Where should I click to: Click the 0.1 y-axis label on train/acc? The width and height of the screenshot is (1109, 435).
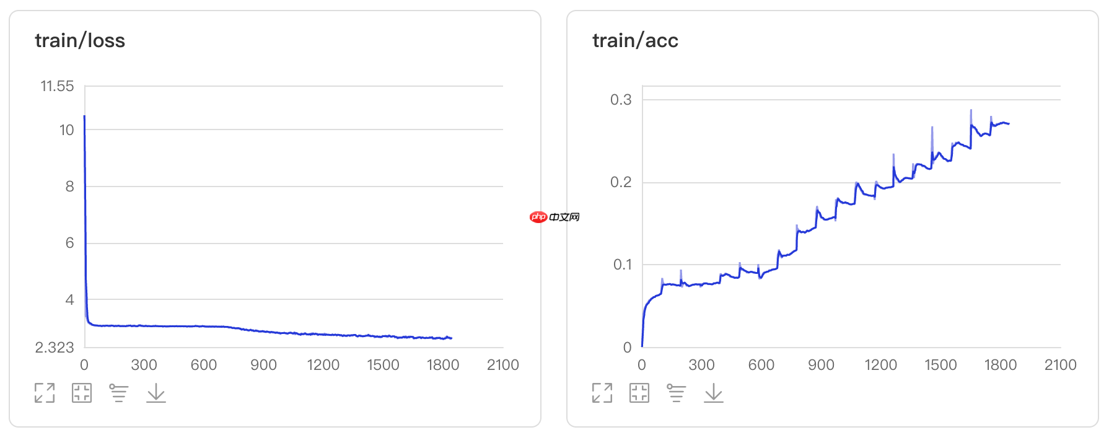coord(622,265)
